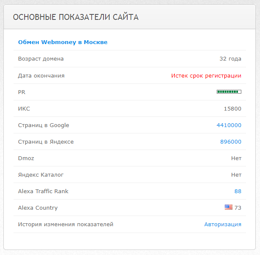Select the Возраст домена label
The height and width of the screenshot is (255, 260).
point(41,59)
